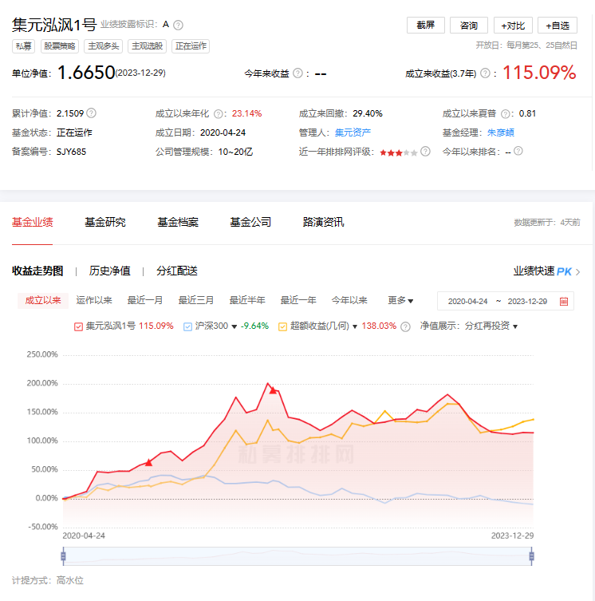Click help icon beside 成立来收益(3.7年)
This screenshot has width=595, height=601.
click(x=485, y=73)
